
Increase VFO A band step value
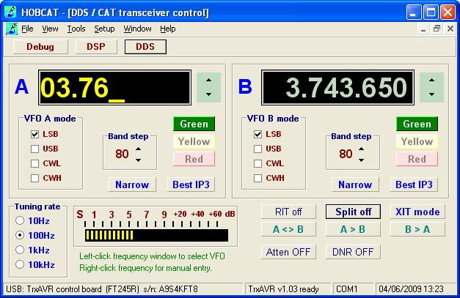tap(138, 149)
